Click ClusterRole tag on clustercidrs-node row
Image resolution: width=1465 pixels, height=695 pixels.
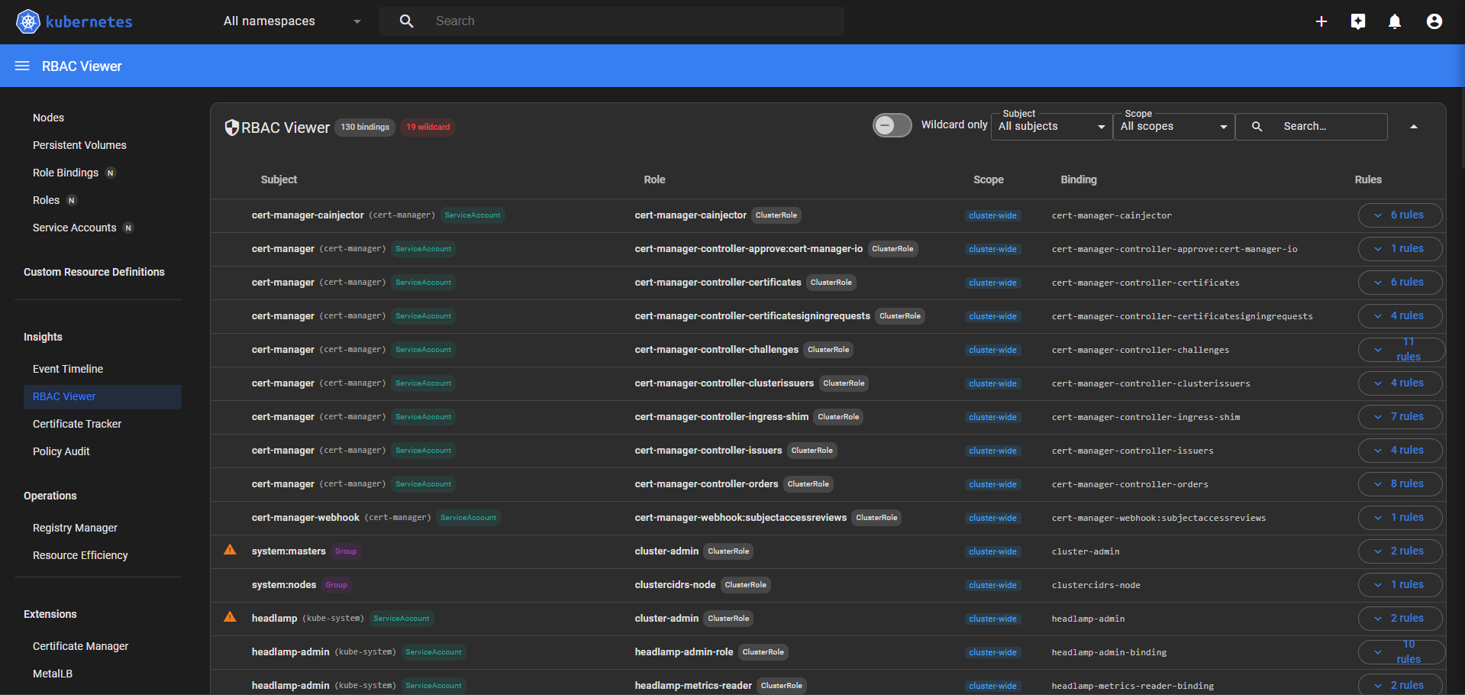746,585
